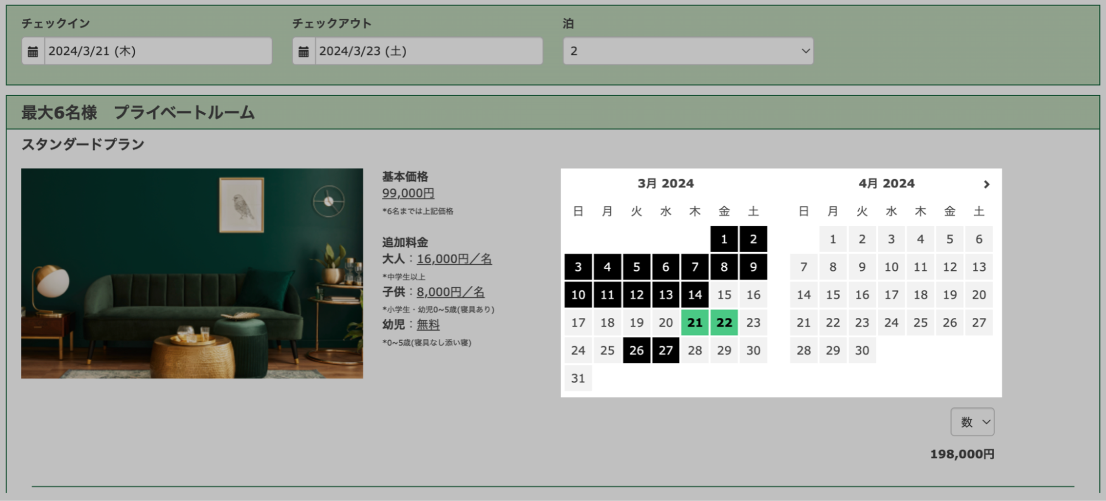The image size is (1106, 501).
Task: Click the check-in date field
Action: coord(158,51)
